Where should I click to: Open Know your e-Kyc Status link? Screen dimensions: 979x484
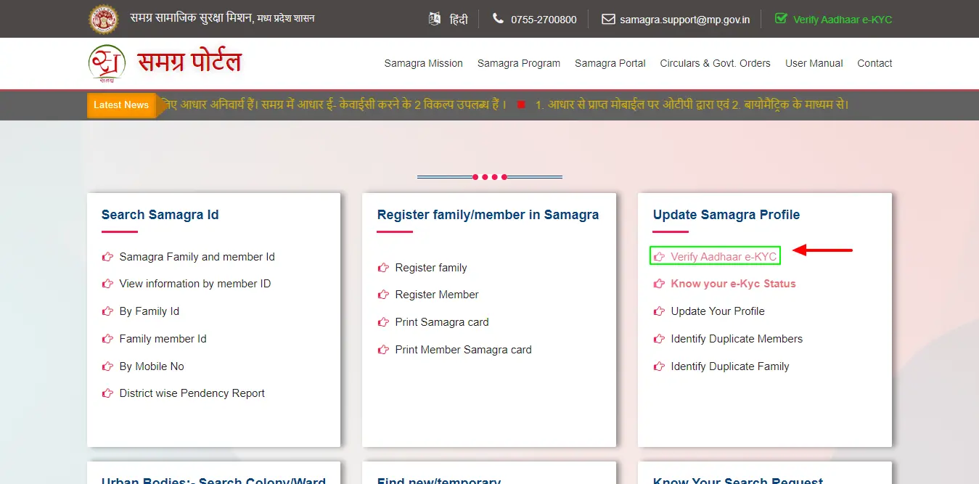[733, 284]
